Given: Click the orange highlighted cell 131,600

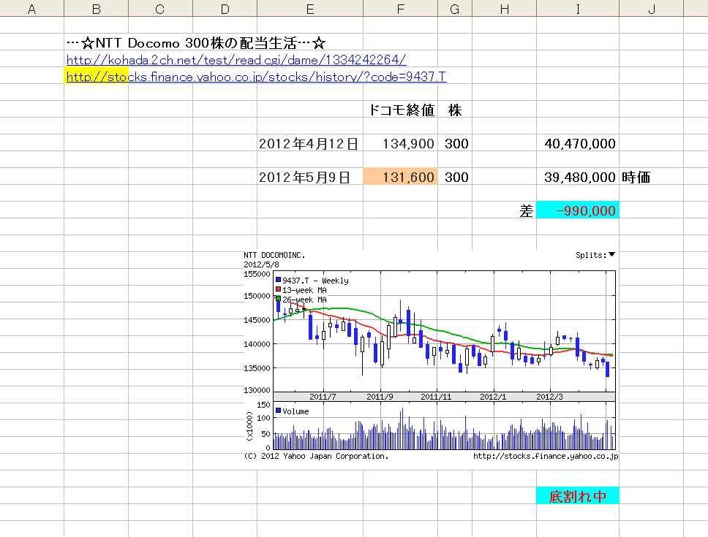Looking at the screenshot, I should [401, 177].
